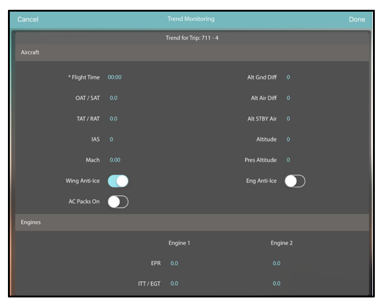Select the Alt STBY Air value
This screenshot has height=306, width=384.
click(288, 119)
